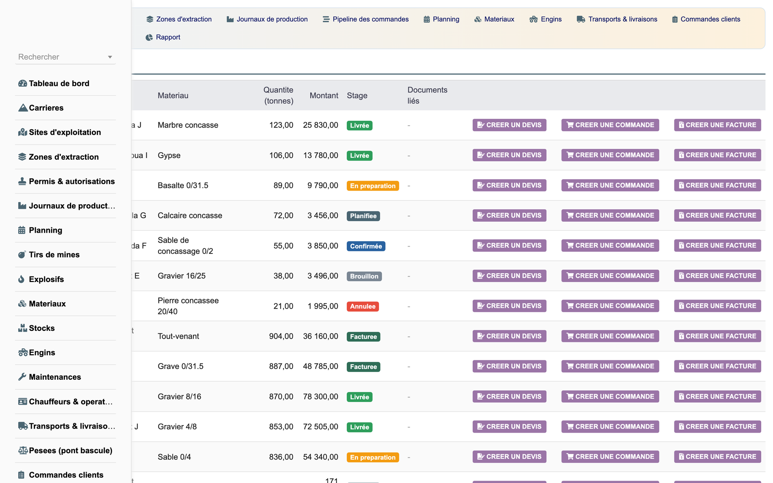Open the Rechercher dropdown arrow
This screenshot has height=483, width=773.
(x=110, y=57)
